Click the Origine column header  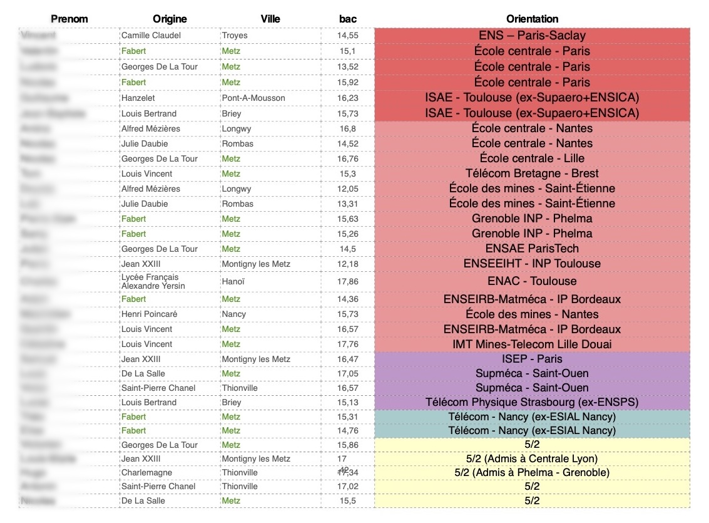click(170, 19)
